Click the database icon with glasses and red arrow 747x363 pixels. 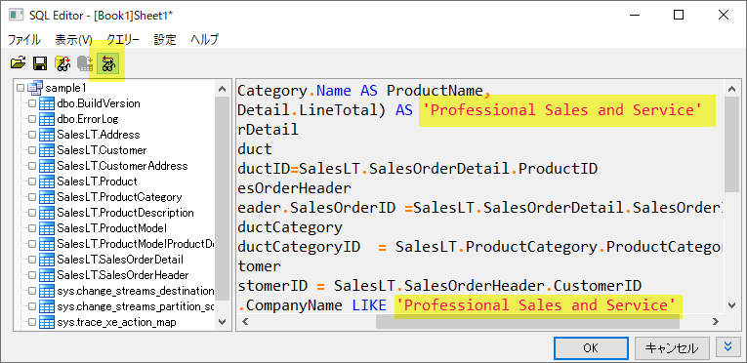click(62, 62)
